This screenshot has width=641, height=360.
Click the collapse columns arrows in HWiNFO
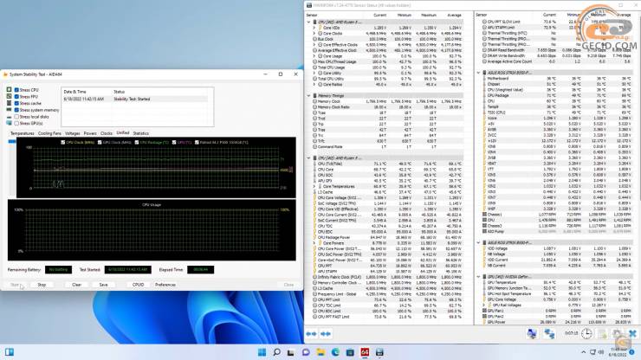tap(326, 334)
